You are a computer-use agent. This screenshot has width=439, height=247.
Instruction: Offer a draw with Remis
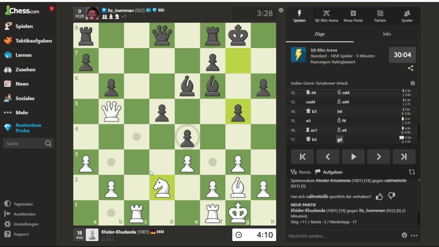click(x=301, y=172)
